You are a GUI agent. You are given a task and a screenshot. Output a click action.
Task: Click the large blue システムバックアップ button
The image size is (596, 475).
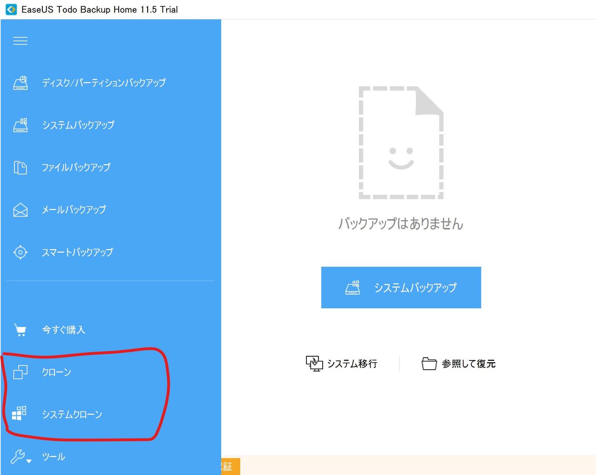(401, 287)
